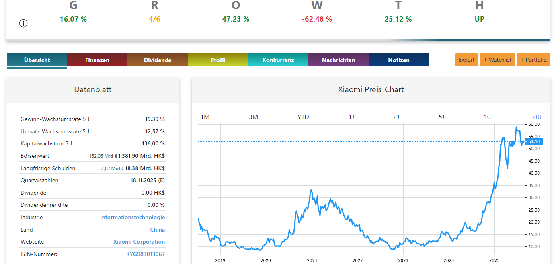
Task: Select the 20J chart range
Action: click(x=537, y=117)
